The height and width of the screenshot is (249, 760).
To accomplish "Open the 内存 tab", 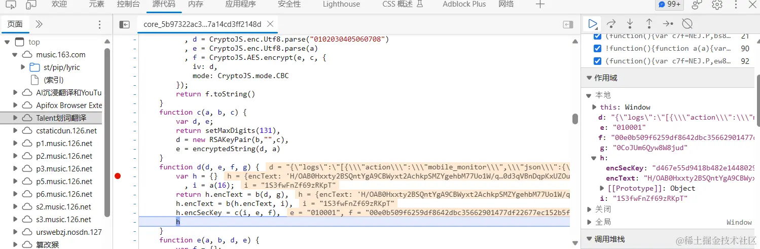I will click(195, 4).
